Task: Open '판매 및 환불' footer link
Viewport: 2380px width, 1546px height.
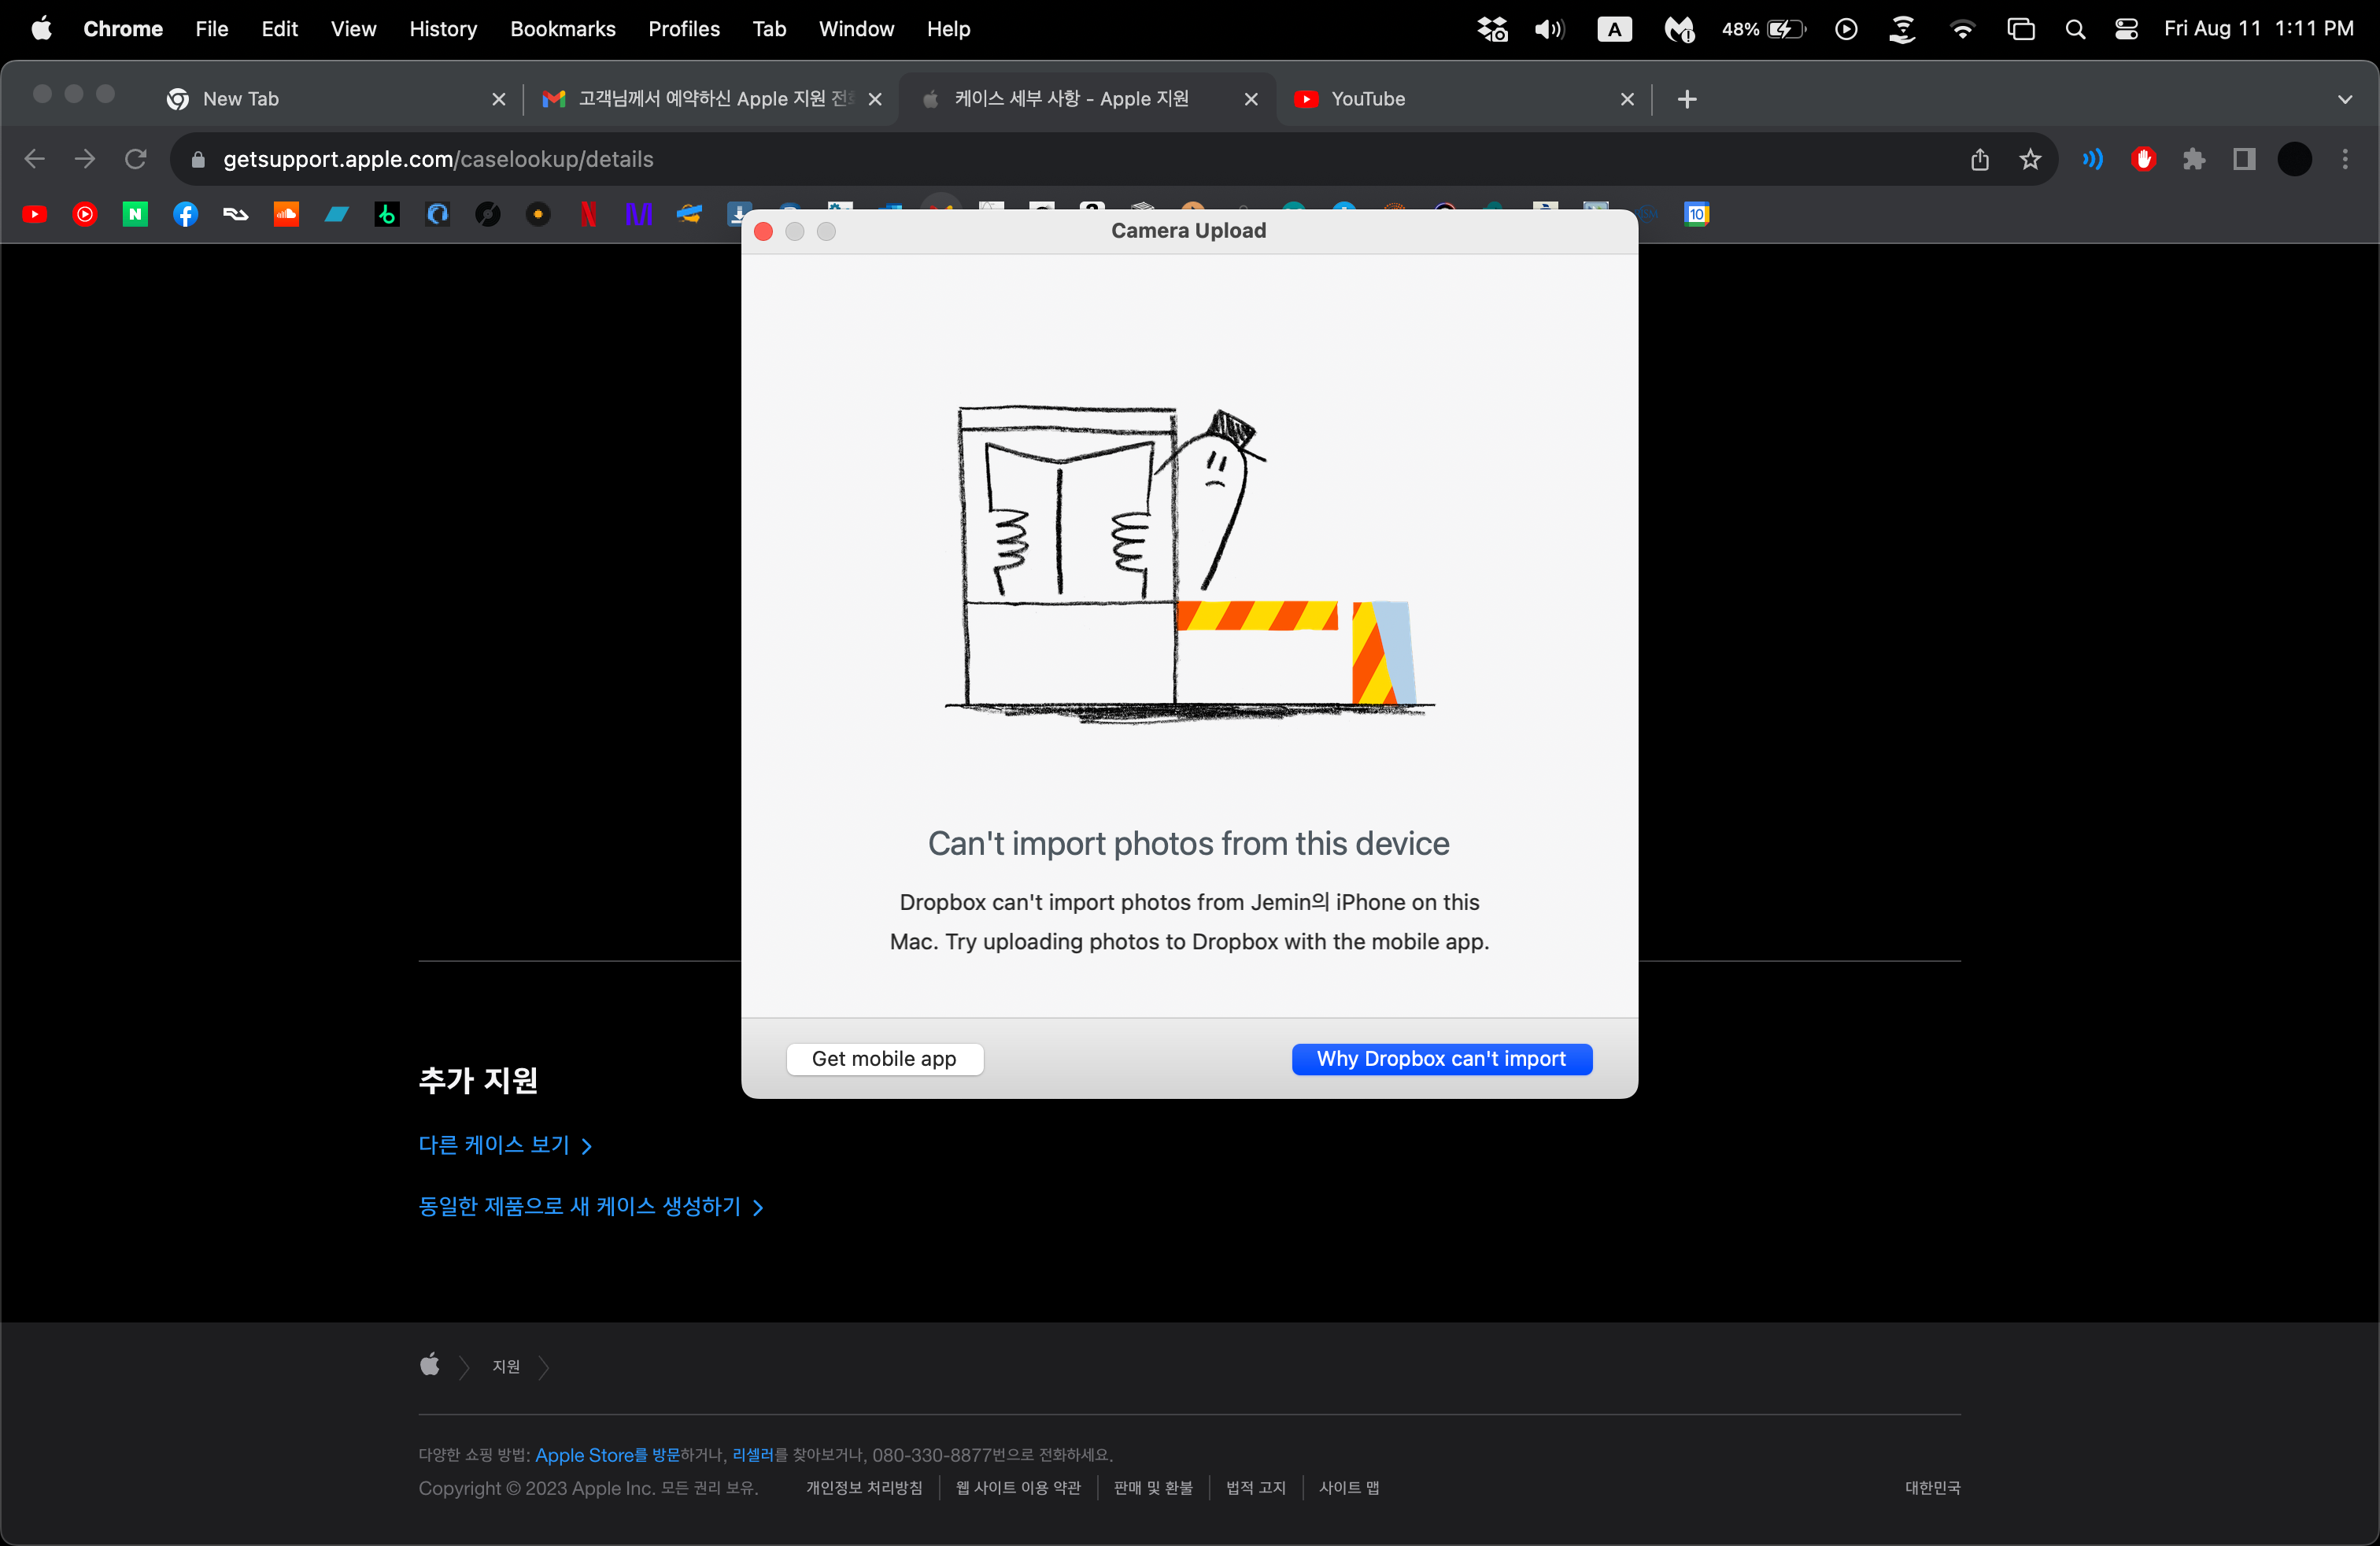Action: 1153,1488
